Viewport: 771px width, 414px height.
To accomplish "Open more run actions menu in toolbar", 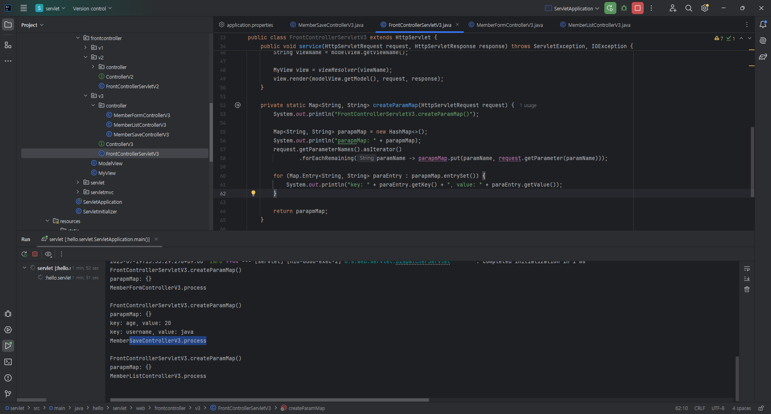I will tap(651, 8).
